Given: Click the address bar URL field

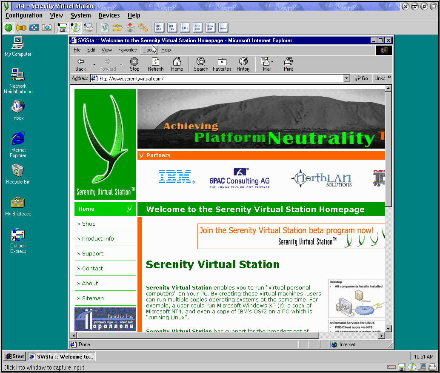Looking at the screenshot, I should click(217, 78).
